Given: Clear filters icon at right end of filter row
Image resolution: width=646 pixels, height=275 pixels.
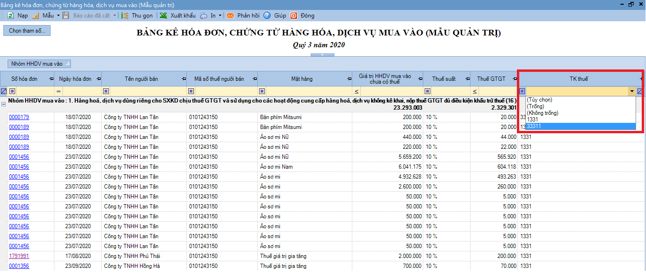Looking at the screenshot, I should 640,91.
